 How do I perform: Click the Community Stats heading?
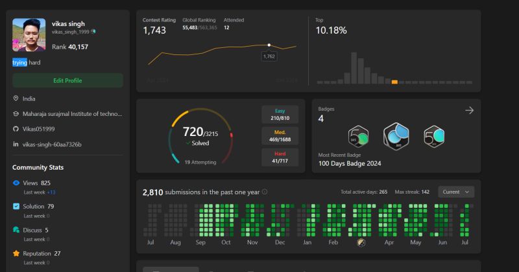pyautogui.click(x=38, y=167)
